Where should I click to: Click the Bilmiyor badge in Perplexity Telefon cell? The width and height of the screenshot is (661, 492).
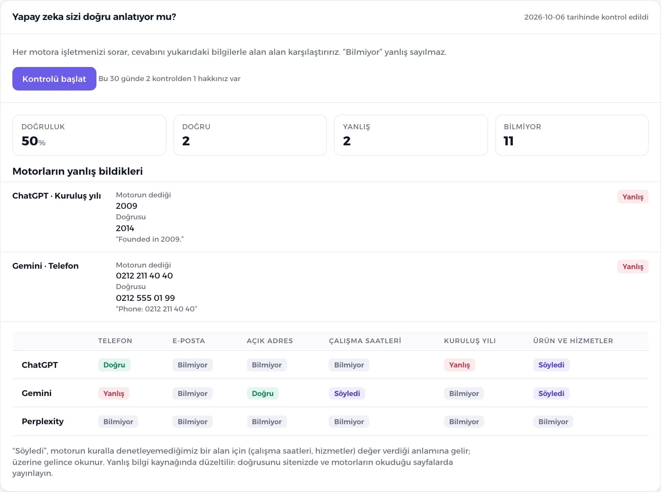pos(118,421)
